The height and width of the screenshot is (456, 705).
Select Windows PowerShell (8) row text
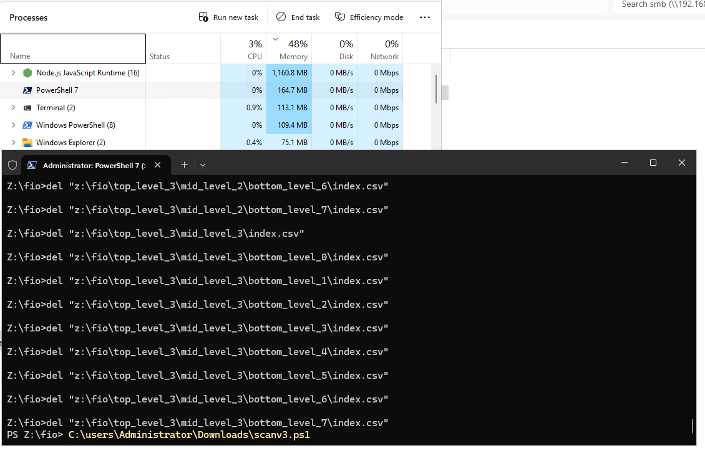pyautogui.click(x=75, y=125)
